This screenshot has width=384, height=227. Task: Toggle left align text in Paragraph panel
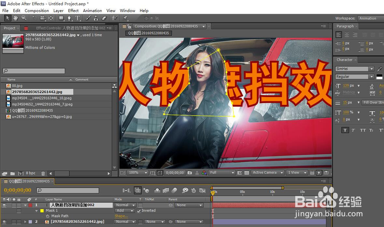pos(339,35)
